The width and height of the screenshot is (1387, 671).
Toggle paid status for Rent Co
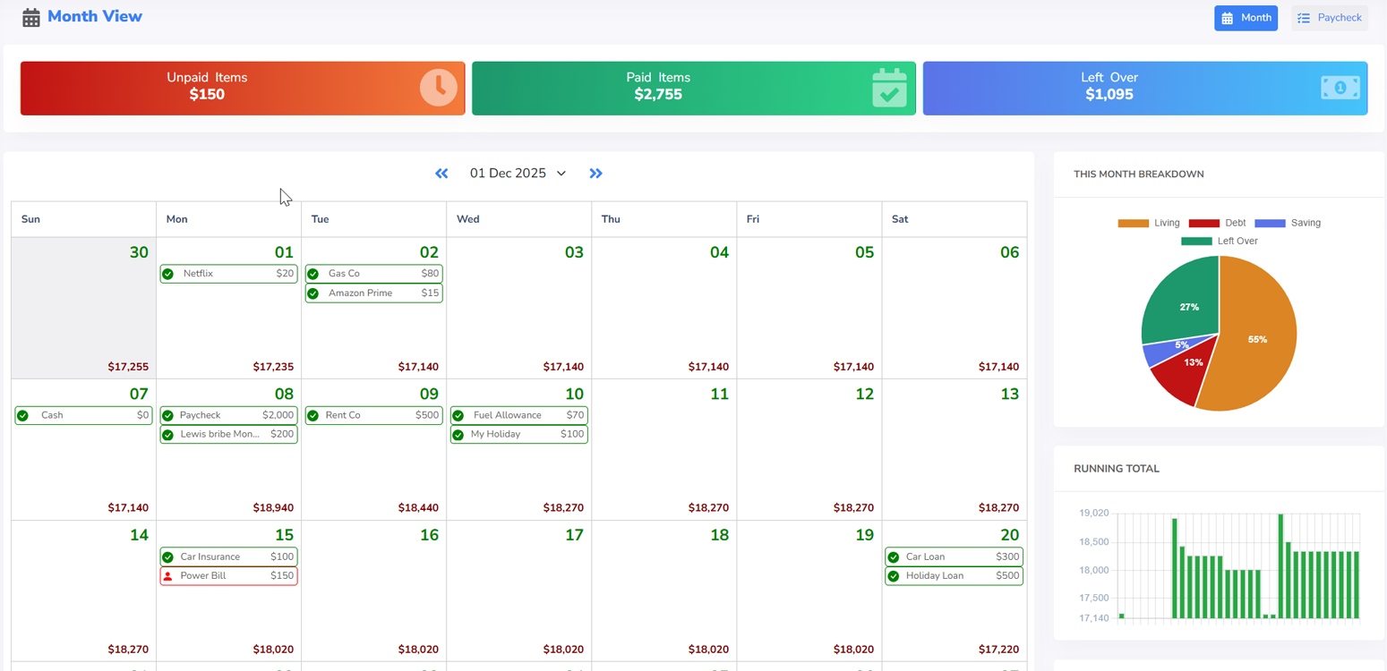point(313,414)
